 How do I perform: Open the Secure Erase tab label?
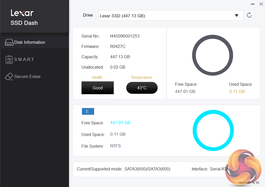pyautogui.click(x=27, y=76)
